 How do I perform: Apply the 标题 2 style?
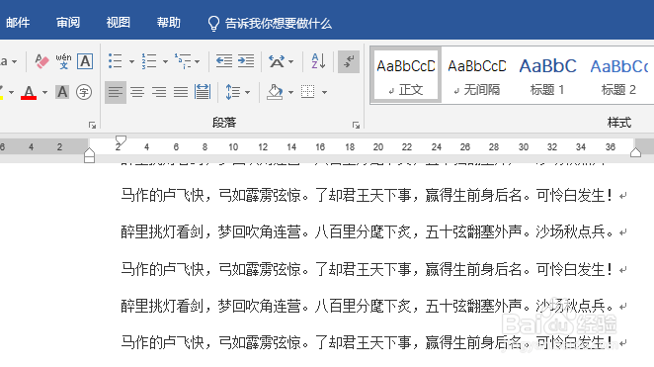(619, 75)
